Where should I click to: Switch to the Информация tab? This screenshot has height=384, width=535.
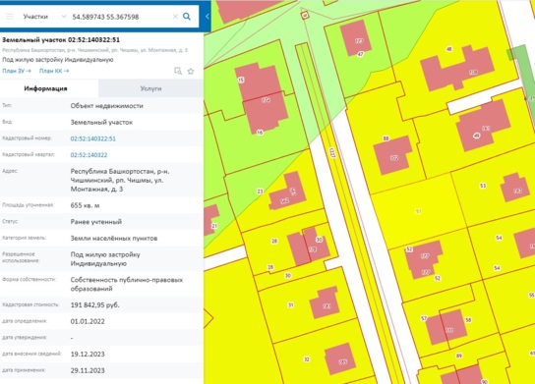point(45,88)
